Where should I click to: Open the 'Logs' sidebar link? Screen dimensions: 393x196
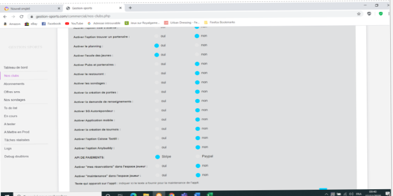[x=8, y=148]
